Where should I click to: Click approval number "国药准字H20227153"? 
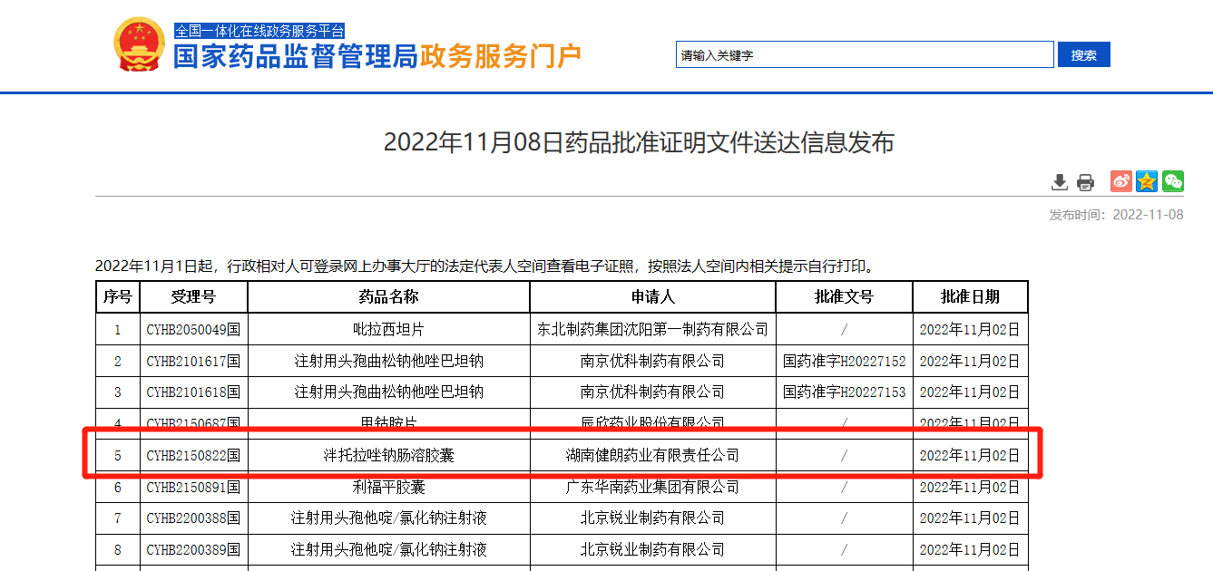[844, 392]
